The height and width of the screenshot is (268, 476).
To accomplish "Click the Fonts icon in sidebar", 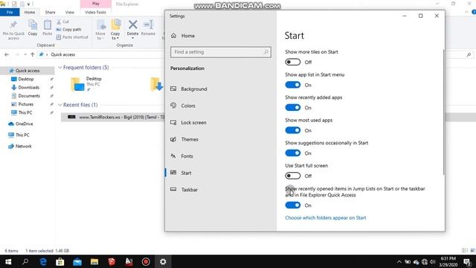I will coord(173,156).
